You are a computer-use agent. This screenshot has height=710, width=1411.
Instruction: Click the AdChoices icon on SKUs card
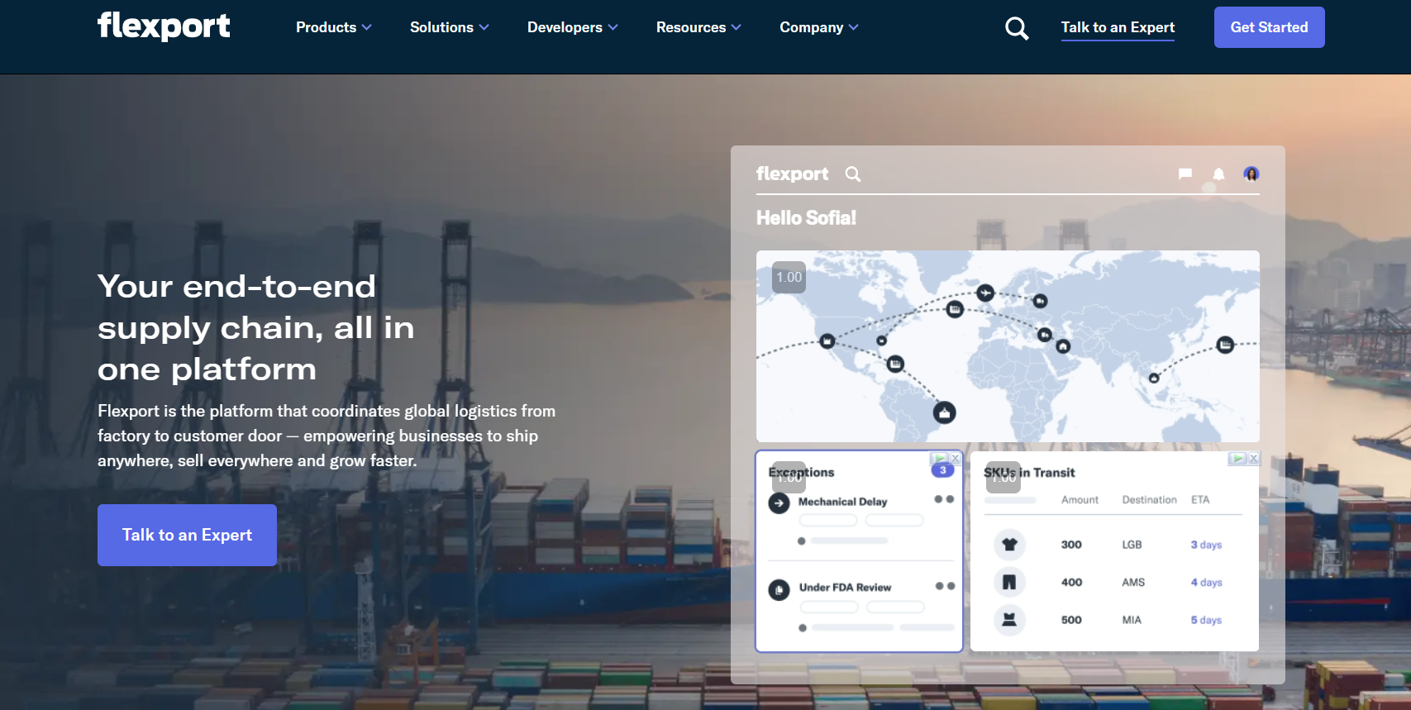(1237, 458)
